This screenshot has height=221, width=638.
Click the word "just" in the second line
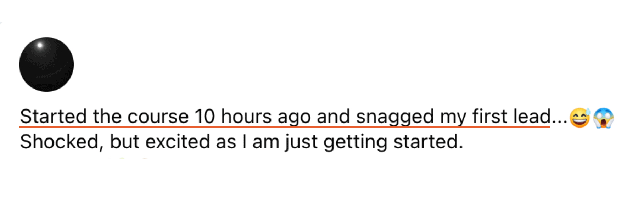point(301,143)
